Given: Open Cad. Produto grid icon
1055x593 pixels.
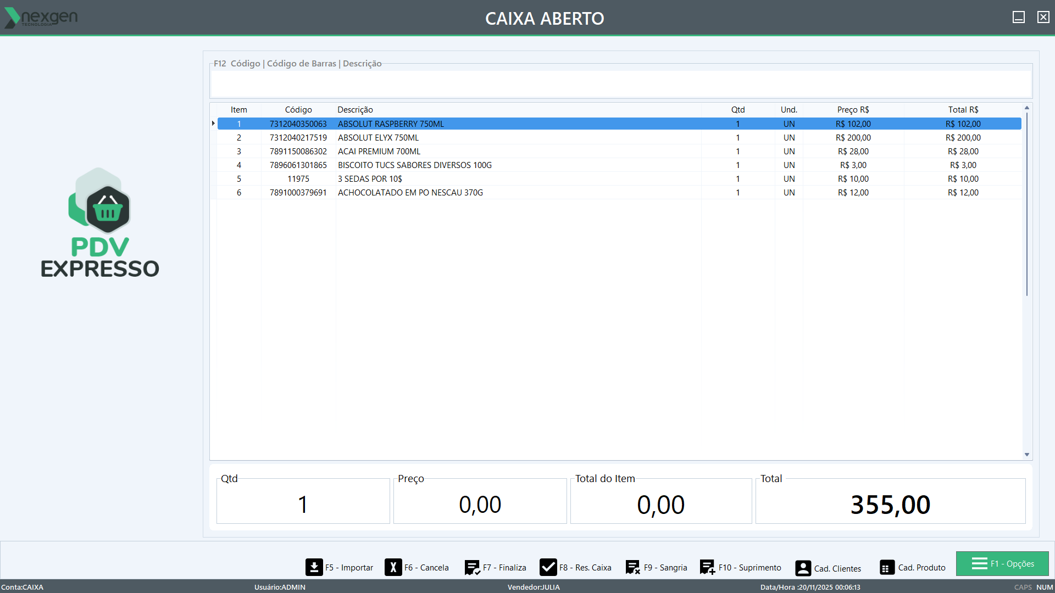Looking at the screenshot, I should point(887,568).
